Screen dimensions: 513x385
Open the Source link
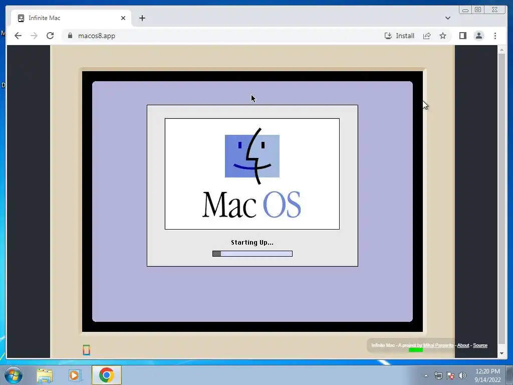pyautogui.click(x=480, y=345)
